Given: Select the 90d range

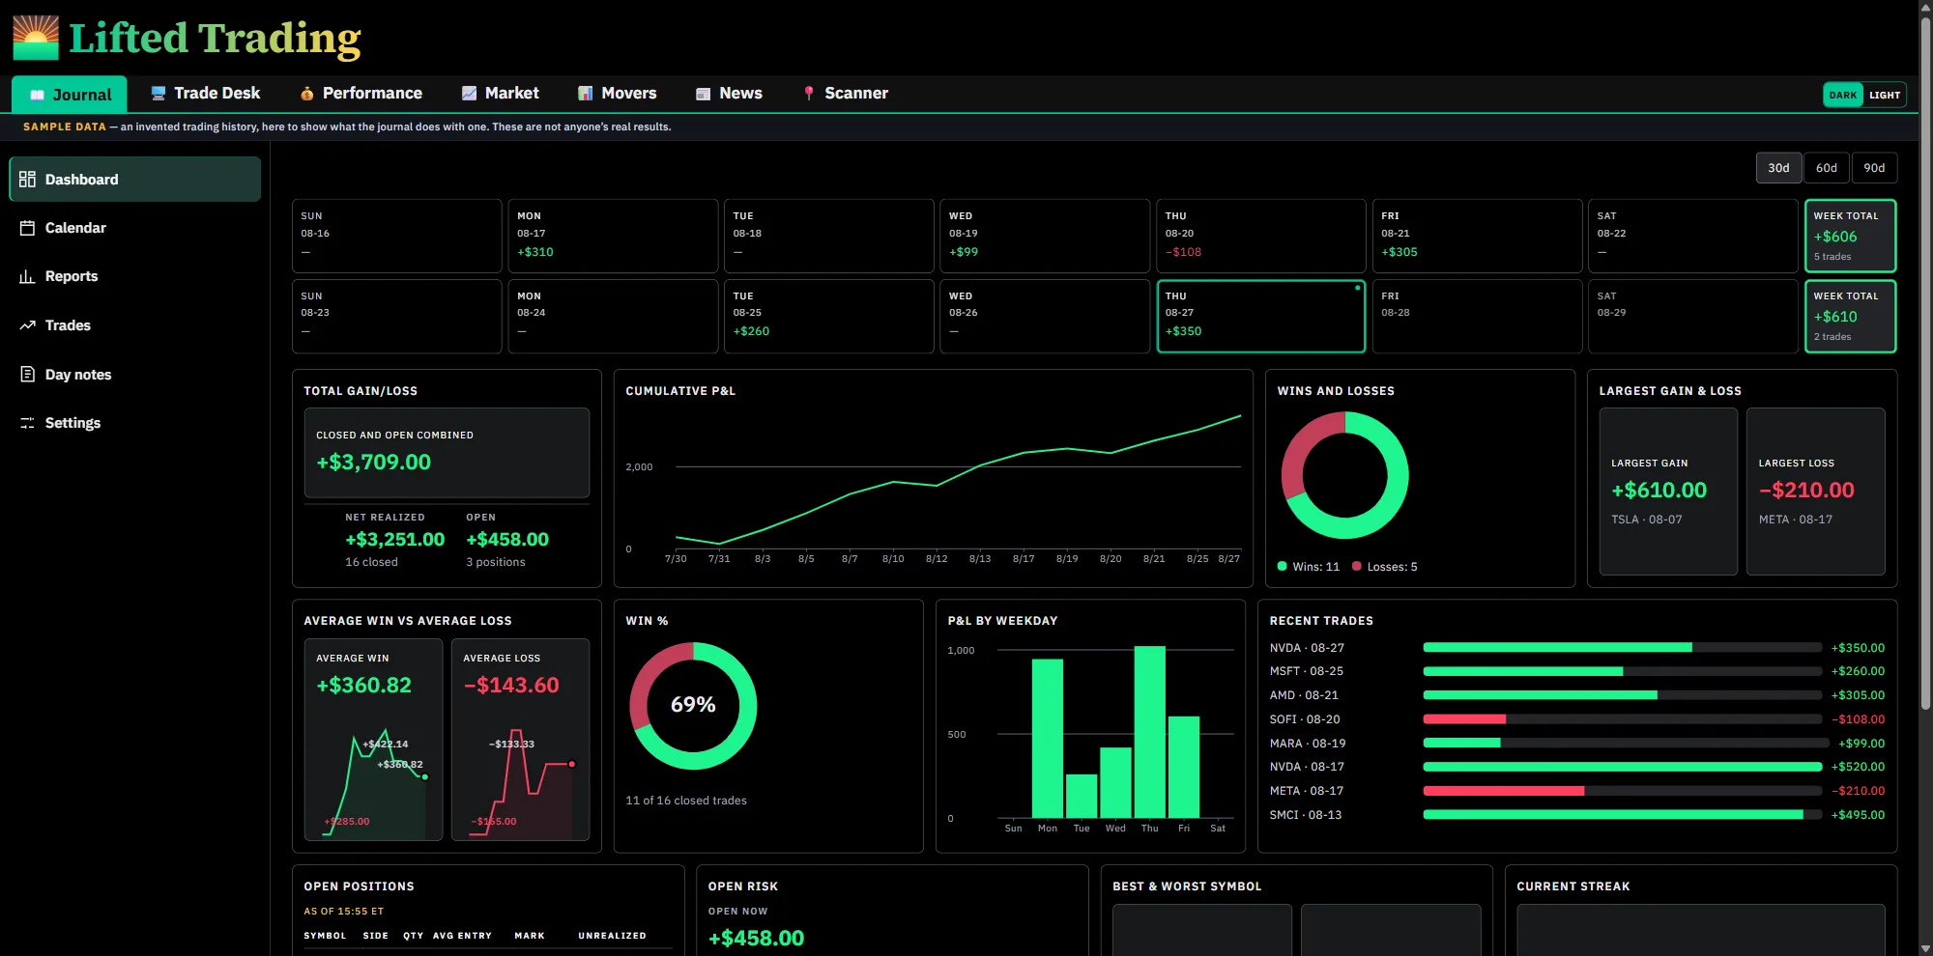Looking at the screenshot, I should point(1874,168).
